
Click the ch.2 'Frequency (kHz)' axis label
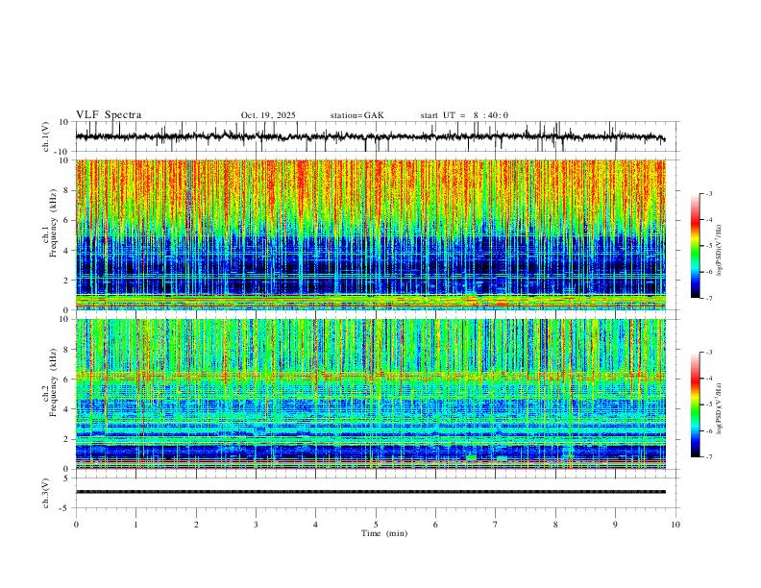pos(53,382)
